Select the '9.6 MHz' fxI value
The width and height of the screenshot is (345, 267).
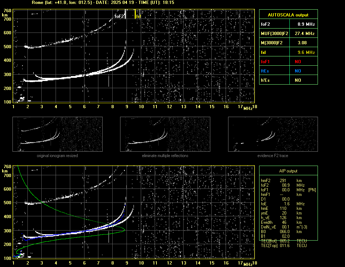[306, 52]
